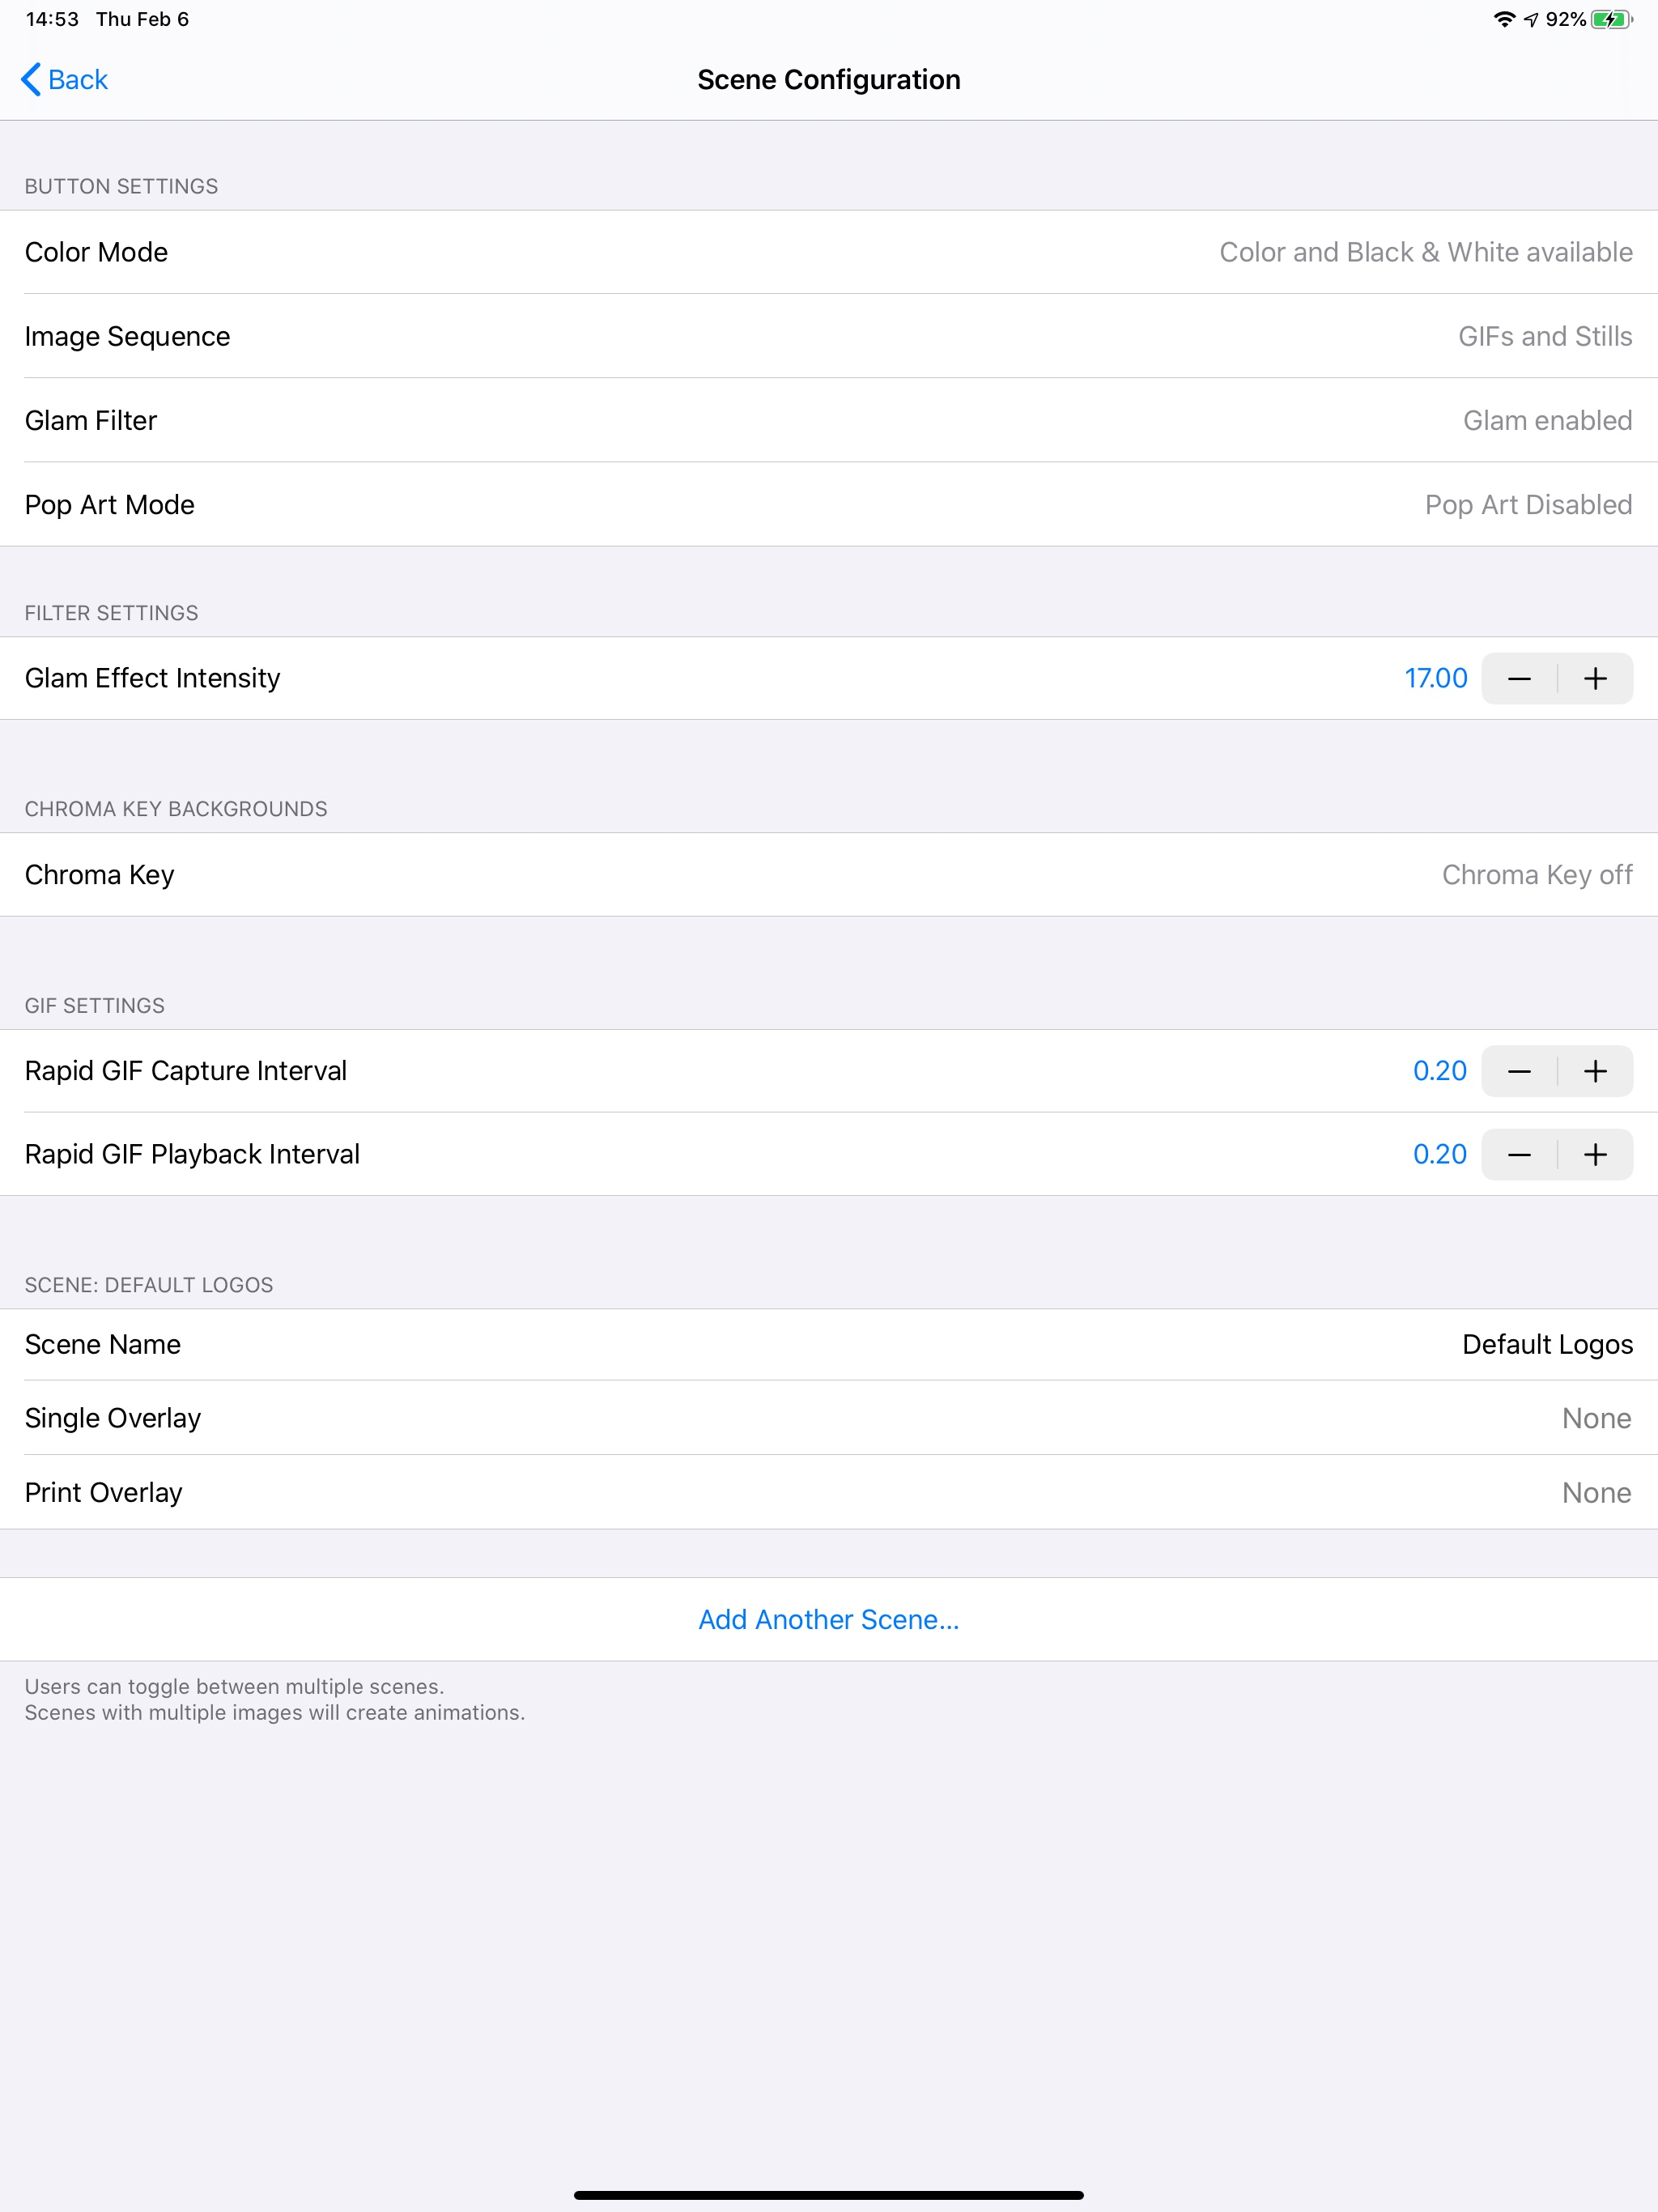
Task: Open the Color Mode setting
Action: (829, 252)
